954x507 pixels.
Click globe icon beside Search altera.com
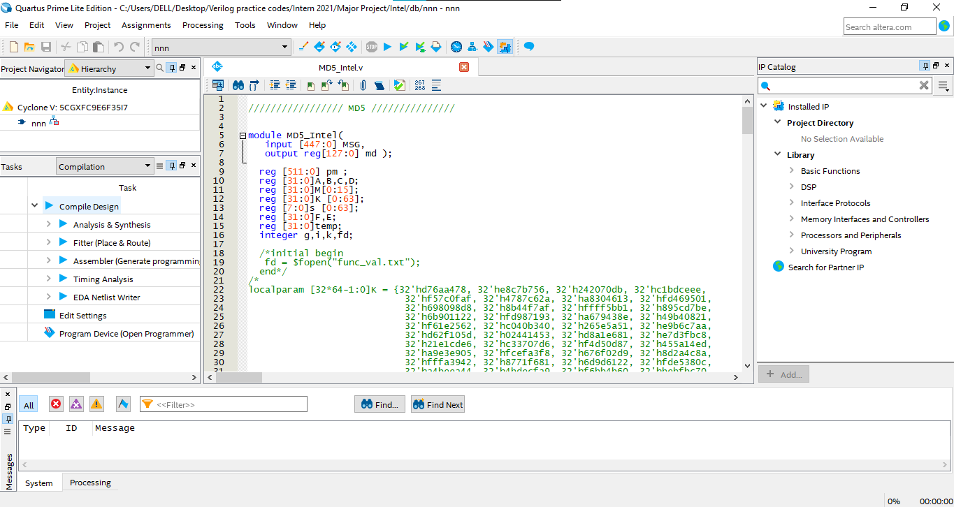tap(945, 27)
